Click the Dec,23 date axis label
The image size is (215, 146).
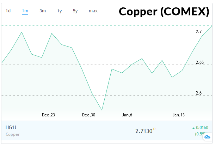(x=48, y=115)
